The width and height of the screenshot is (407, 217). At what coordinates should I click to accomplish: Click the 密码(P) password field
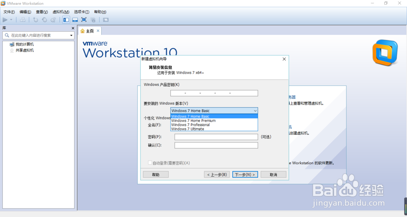[216, 137]
